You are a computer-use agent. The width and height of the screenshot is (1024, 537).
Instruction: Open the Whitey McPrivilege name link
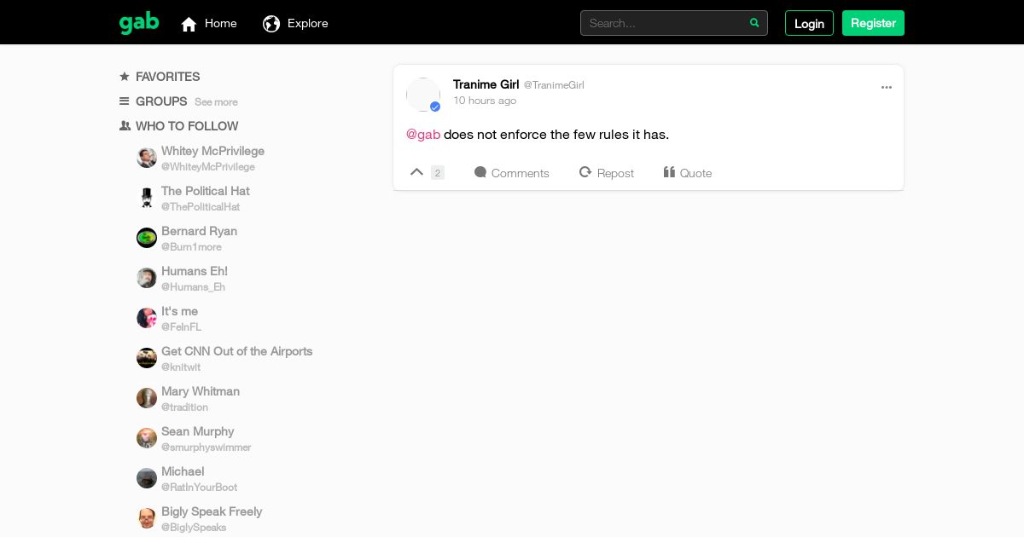pos(212,151)
